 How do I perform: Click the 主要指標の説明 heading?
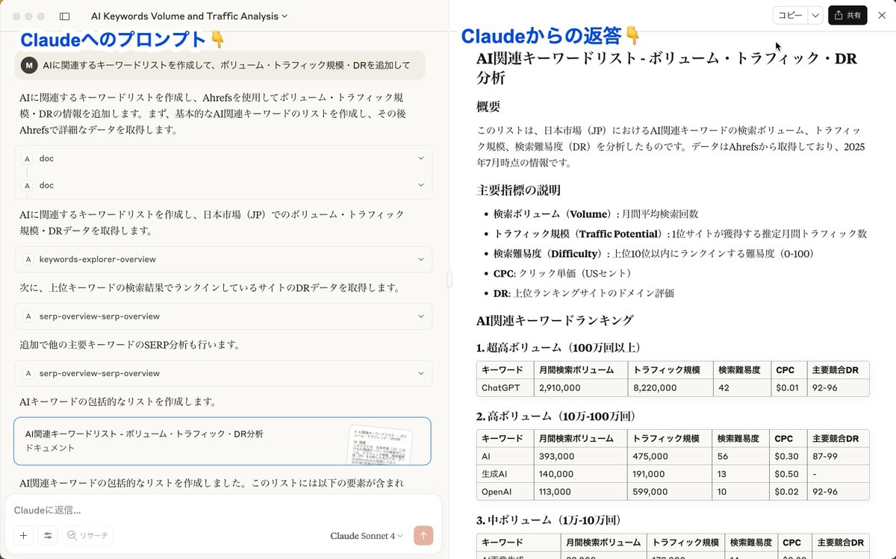518,190
